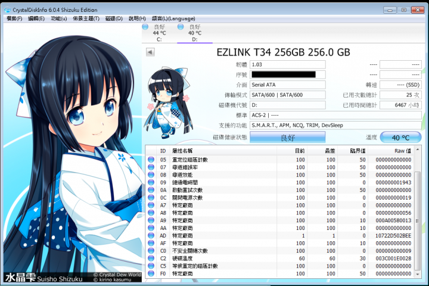Click the ACS-2 standard field
Image resolution: width=429 pixels, height=286 pixels.
(x=335, y=115)
